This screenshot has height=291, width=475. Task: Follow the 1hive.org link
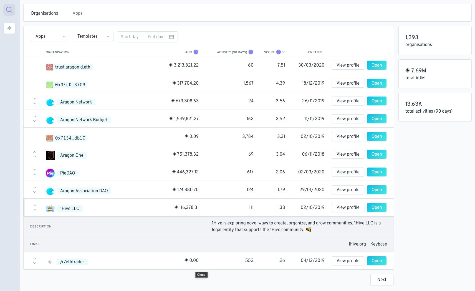(357, 244)
